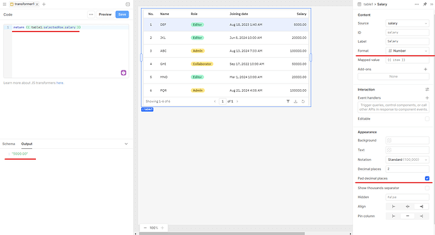Collapse the output panel chevron

click(126, 144)
